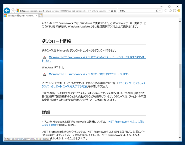This screenshot has height=145, width=185.
Task: Minimize the browser window
Action: (x=162, y=7)
